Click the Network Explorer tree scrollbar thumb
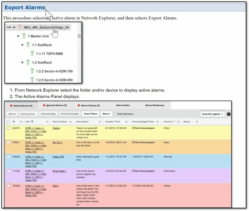Screen dimensions: 249x211 tap(79, 36)
